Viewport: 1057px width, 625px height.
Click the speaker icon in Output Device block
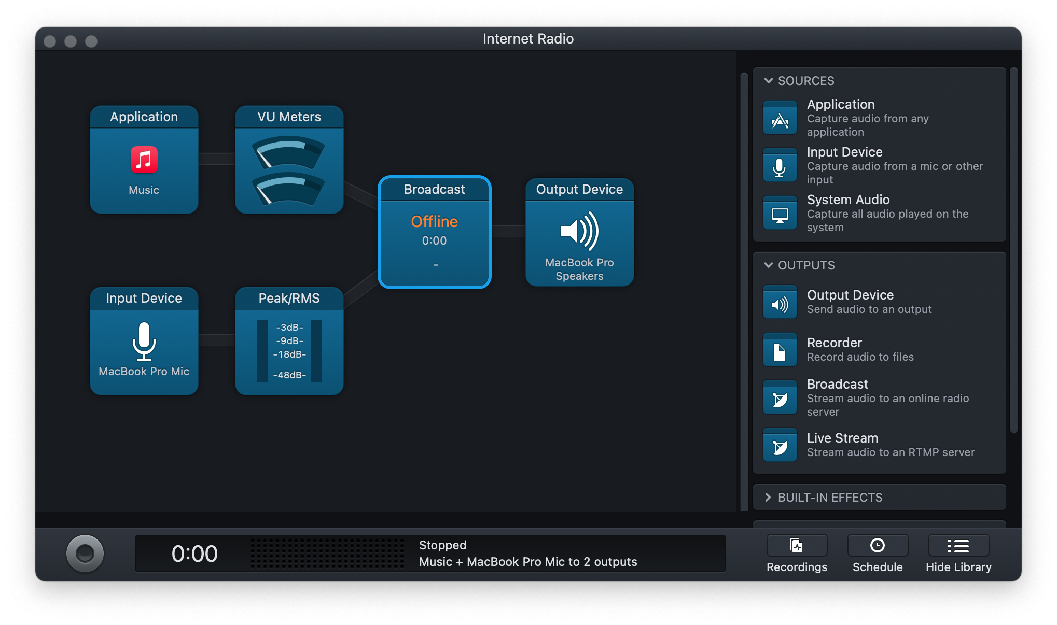pos(579,231)
